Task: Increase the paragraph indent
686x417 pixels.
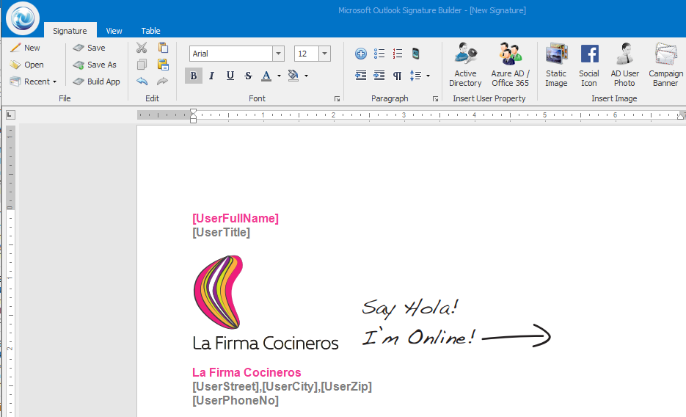Action: coord(379,76)
